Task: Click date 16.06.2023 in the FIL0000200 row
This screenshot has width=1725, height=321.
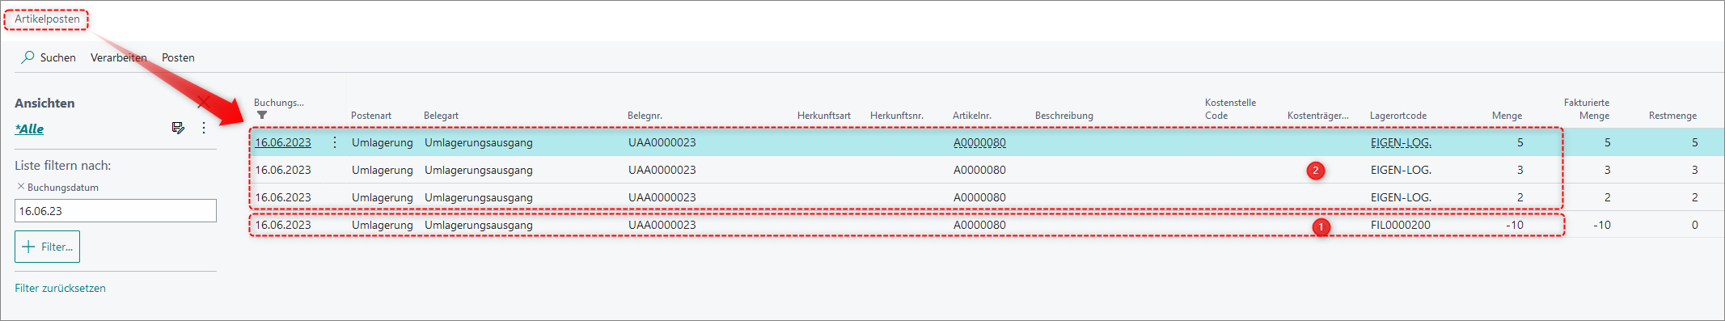Action: tap(283, 225)
